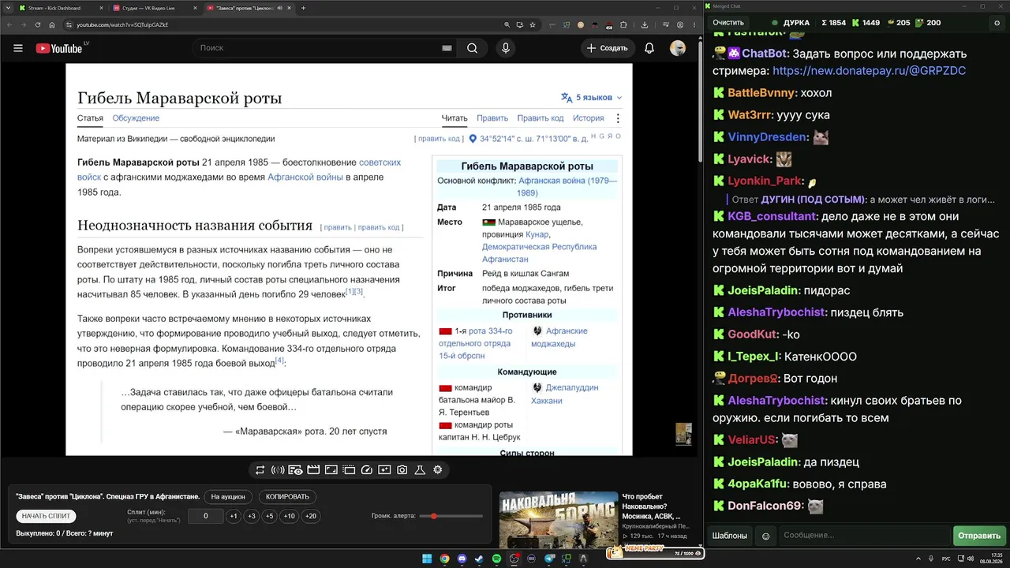Screen dimensions: 1010x568
Task: Click the +5 minutes button
Action: click(x=270, y=516)
